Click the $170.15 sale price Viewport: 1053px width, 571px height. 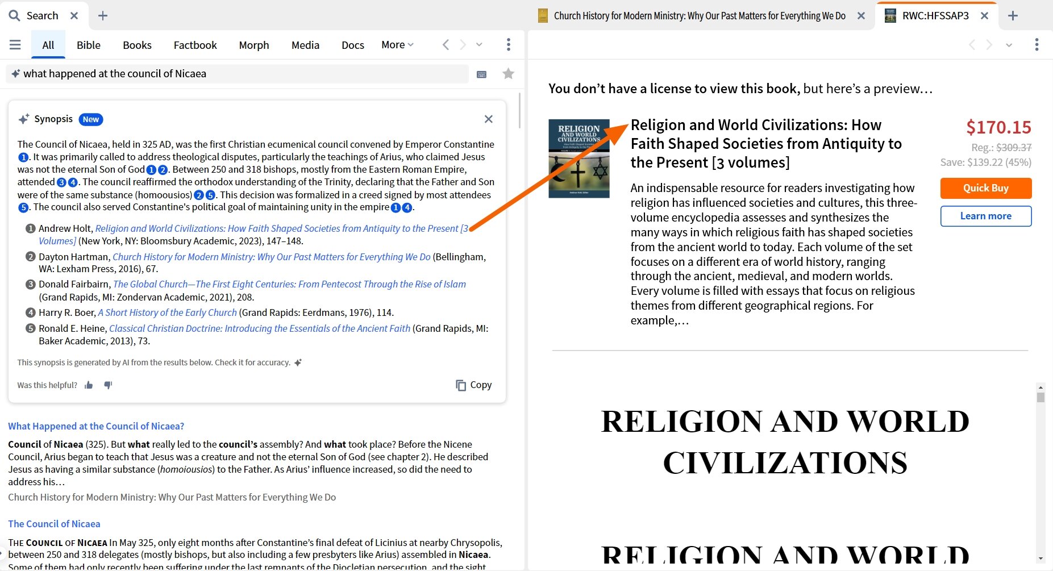tap(998, 127)
